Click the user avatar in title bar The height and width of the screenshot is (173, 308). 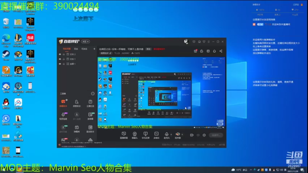pyautogui.click(x=186, y=42)
